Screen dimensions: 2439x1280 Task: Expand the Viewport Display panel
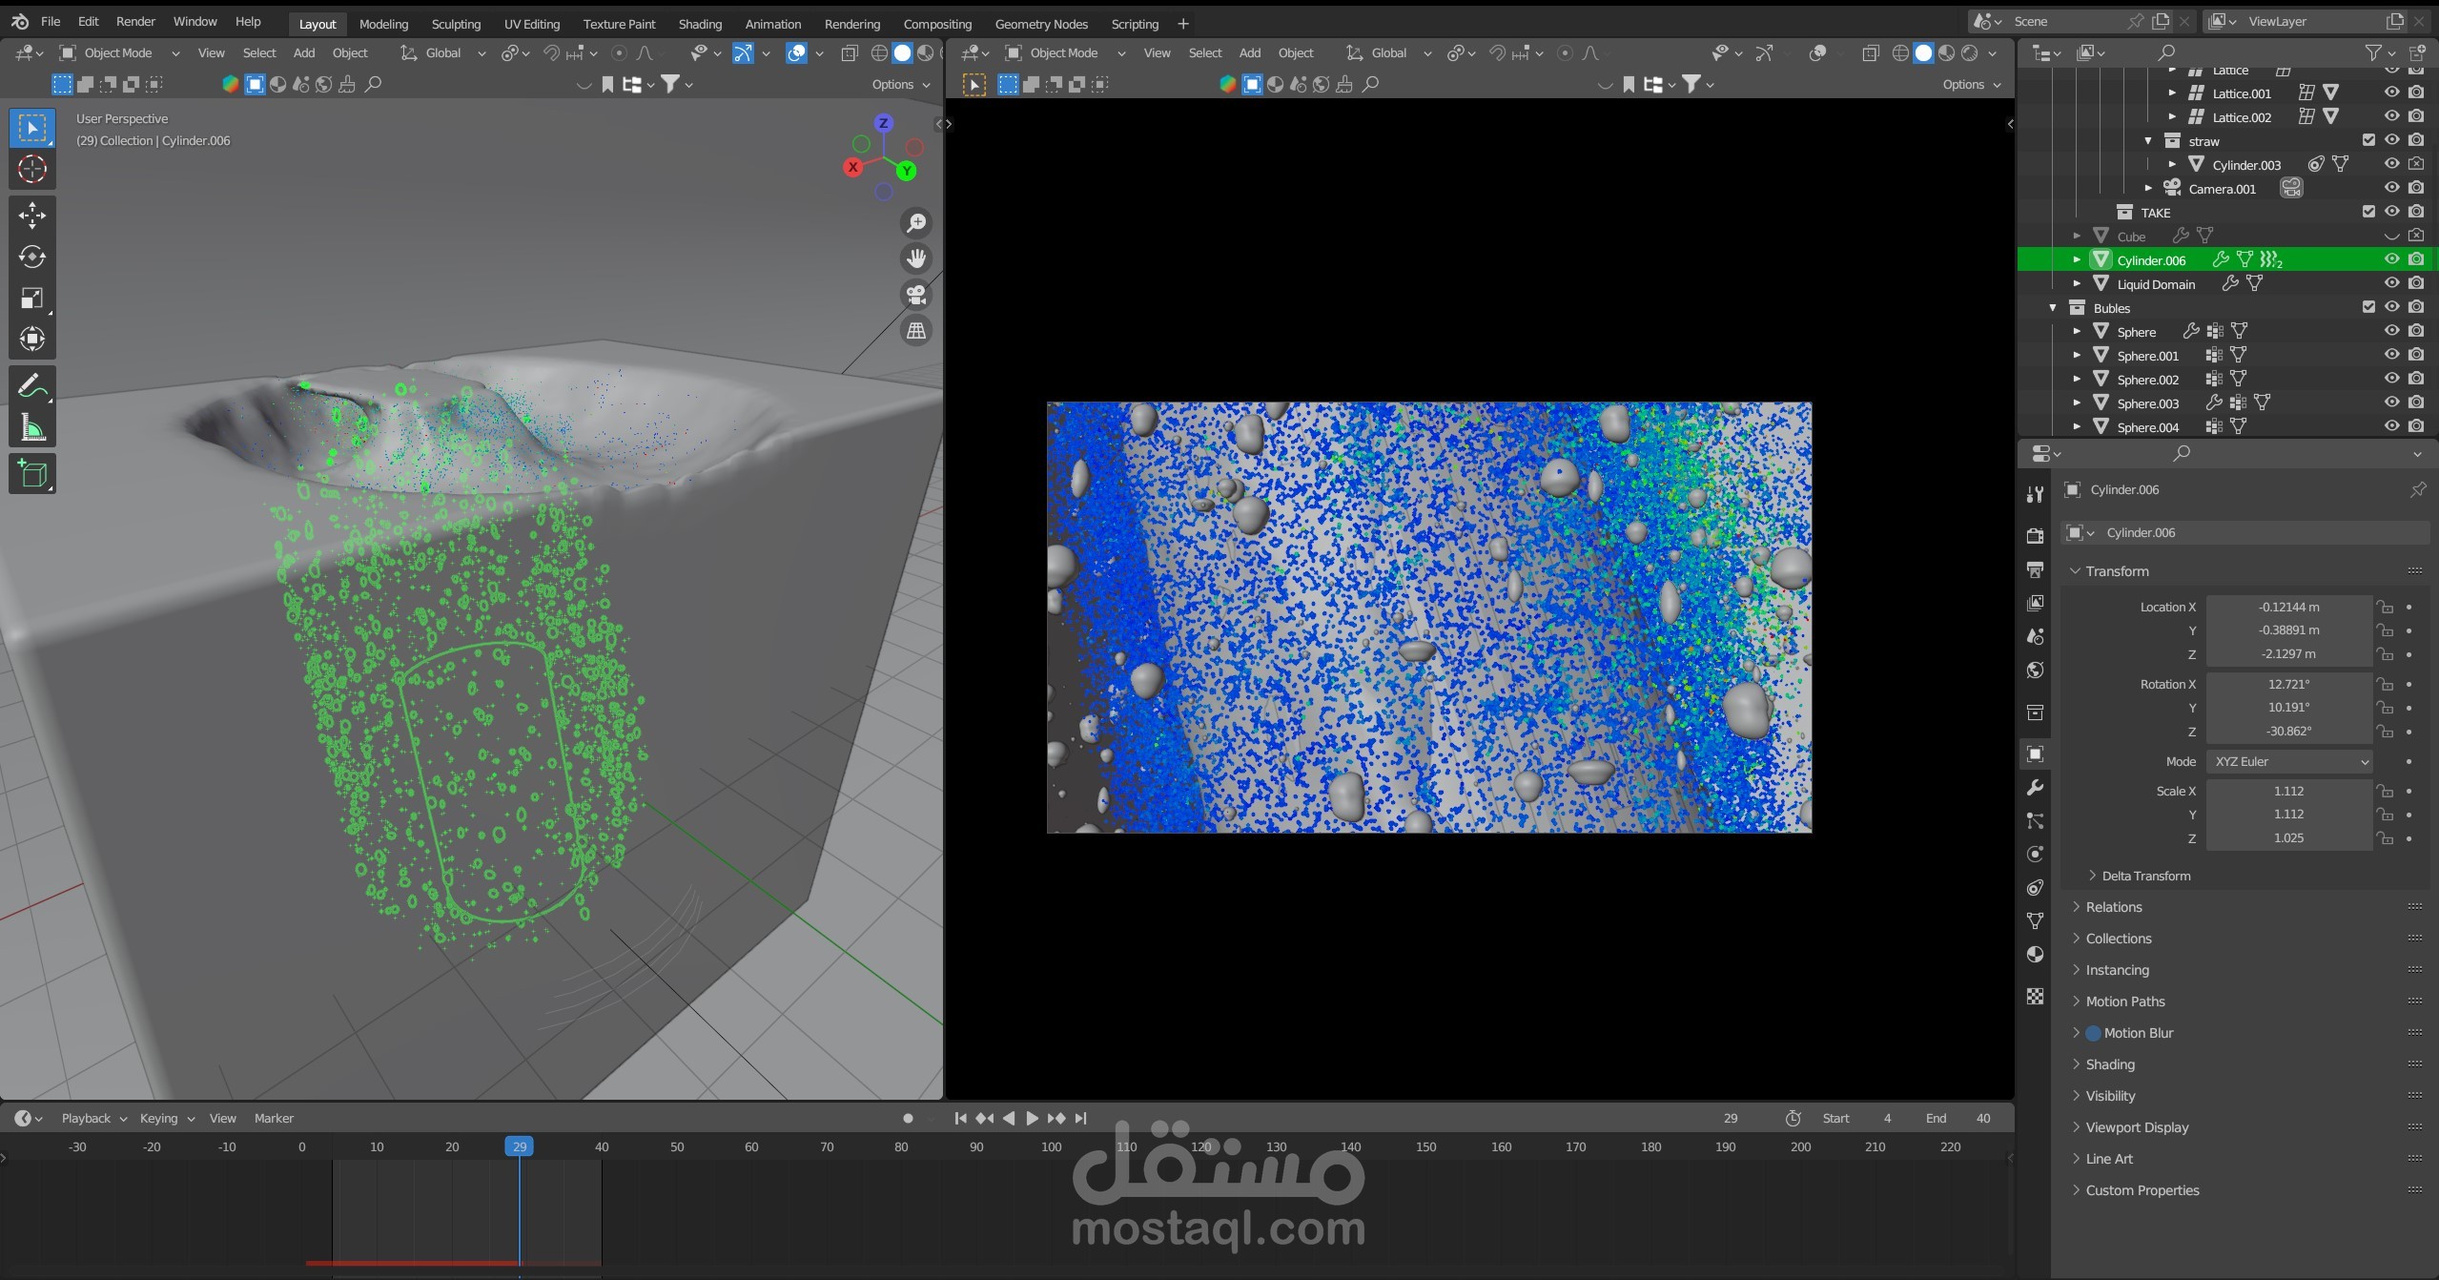[x=2136, y=1127]
